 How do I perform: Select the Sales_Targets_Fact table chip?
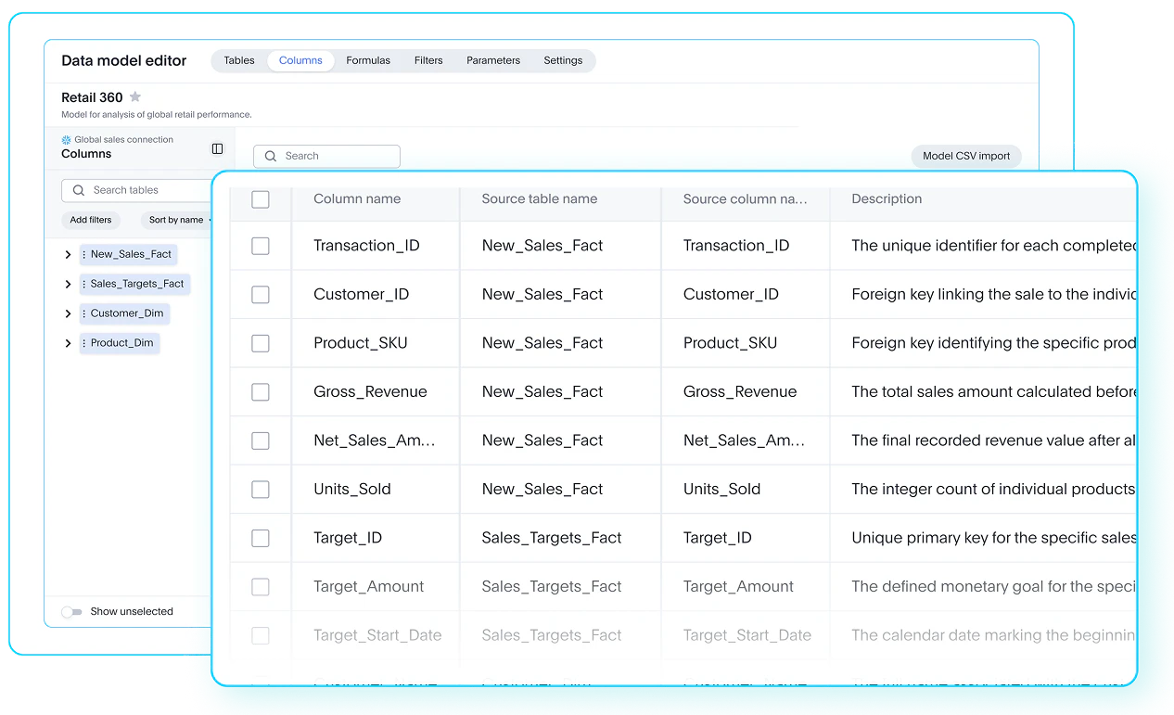[x=134, y=284]
